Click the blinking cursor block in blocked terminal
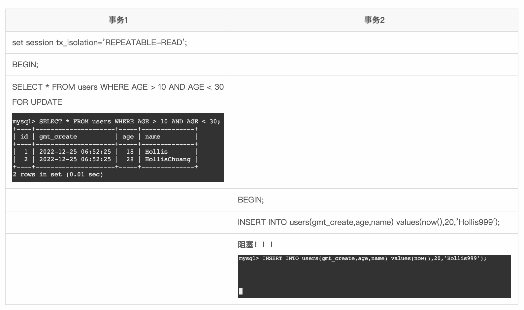The height and width of the screenshot is (310, 524). click(241, 291)
